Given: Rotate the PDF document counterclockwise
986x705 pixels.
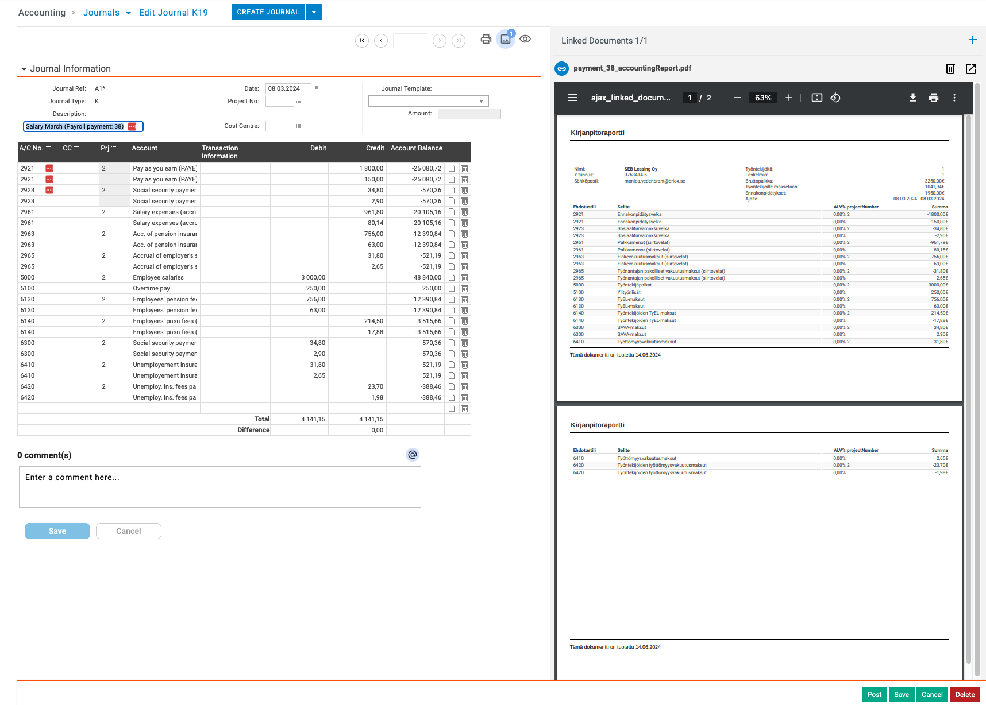Looking at the screenshot, I should pos(835,98).
